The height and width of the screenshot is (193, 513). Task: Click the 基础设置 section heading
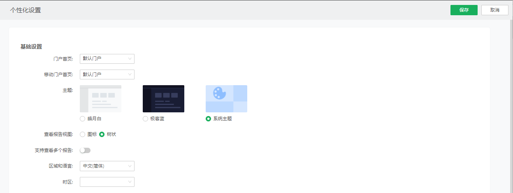tap(31, 47)
